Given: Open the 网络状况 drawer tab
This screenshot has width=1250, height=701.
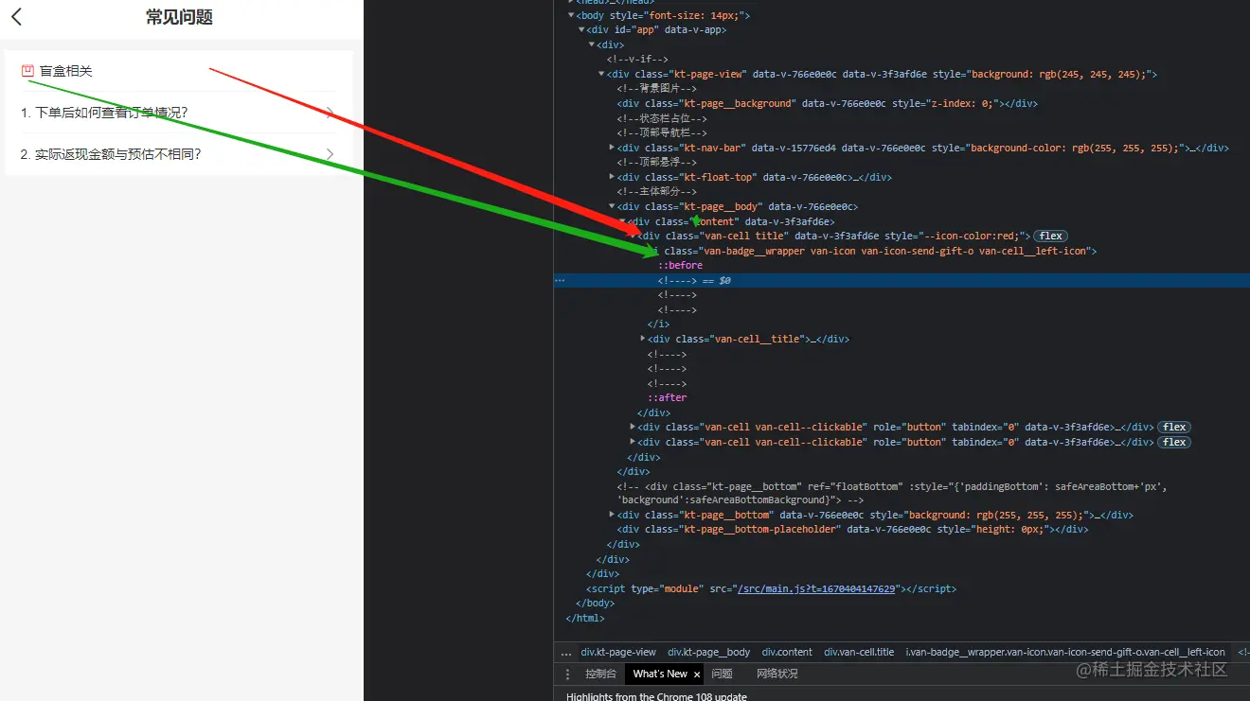Looking at the screenshot, I should 777,674.
